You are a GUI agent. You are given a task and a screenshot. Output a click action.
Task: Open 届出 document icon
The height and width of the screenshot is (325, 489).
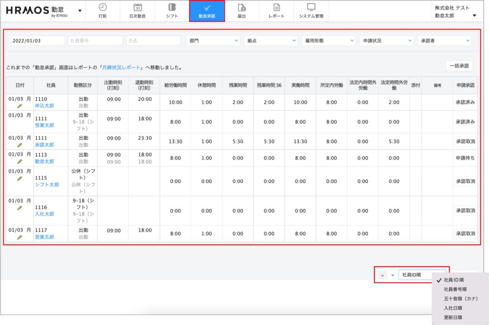242,8
